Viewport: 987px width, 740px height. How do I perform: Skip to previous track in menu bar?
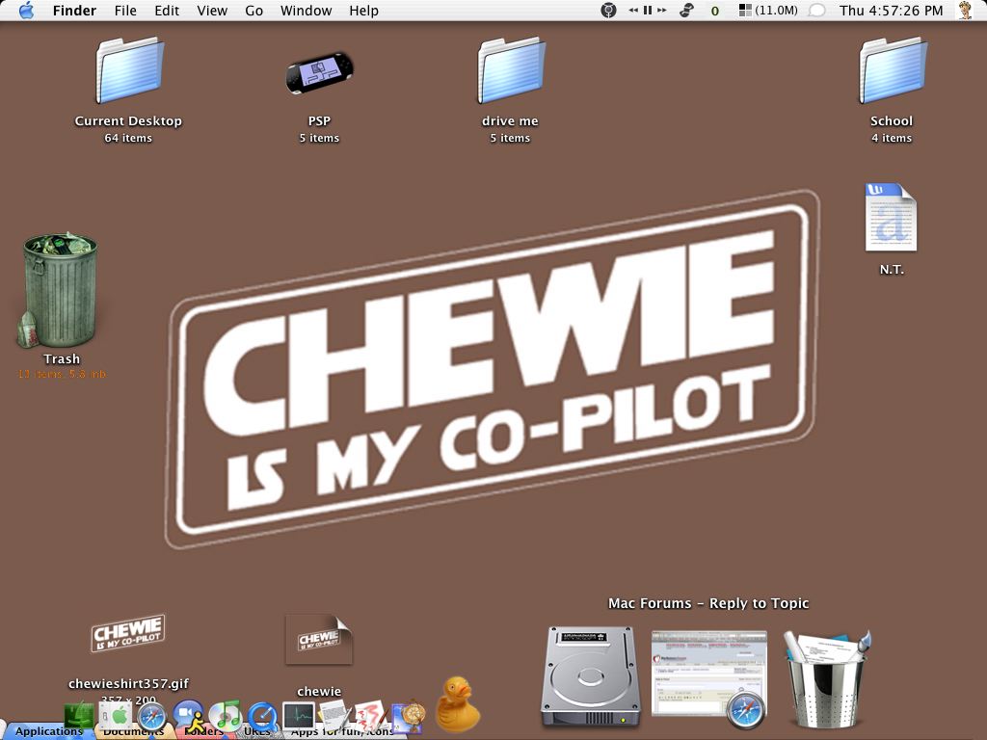tap(633, 11)
